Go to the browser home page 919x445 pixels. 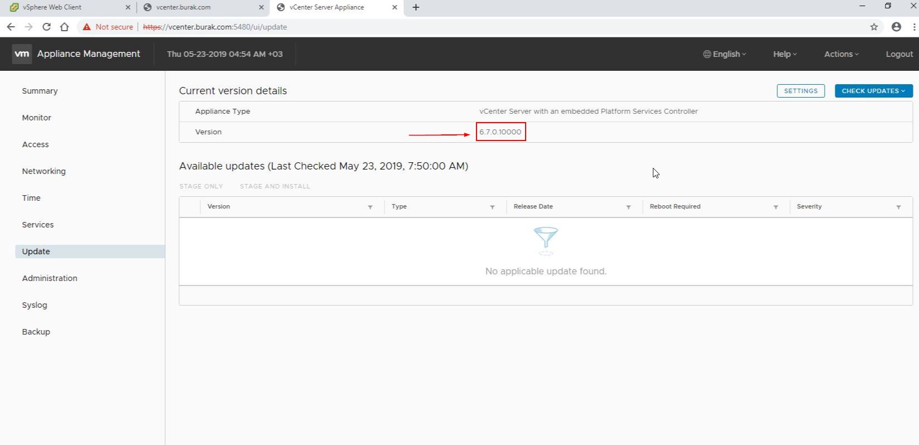click(64, 27)
